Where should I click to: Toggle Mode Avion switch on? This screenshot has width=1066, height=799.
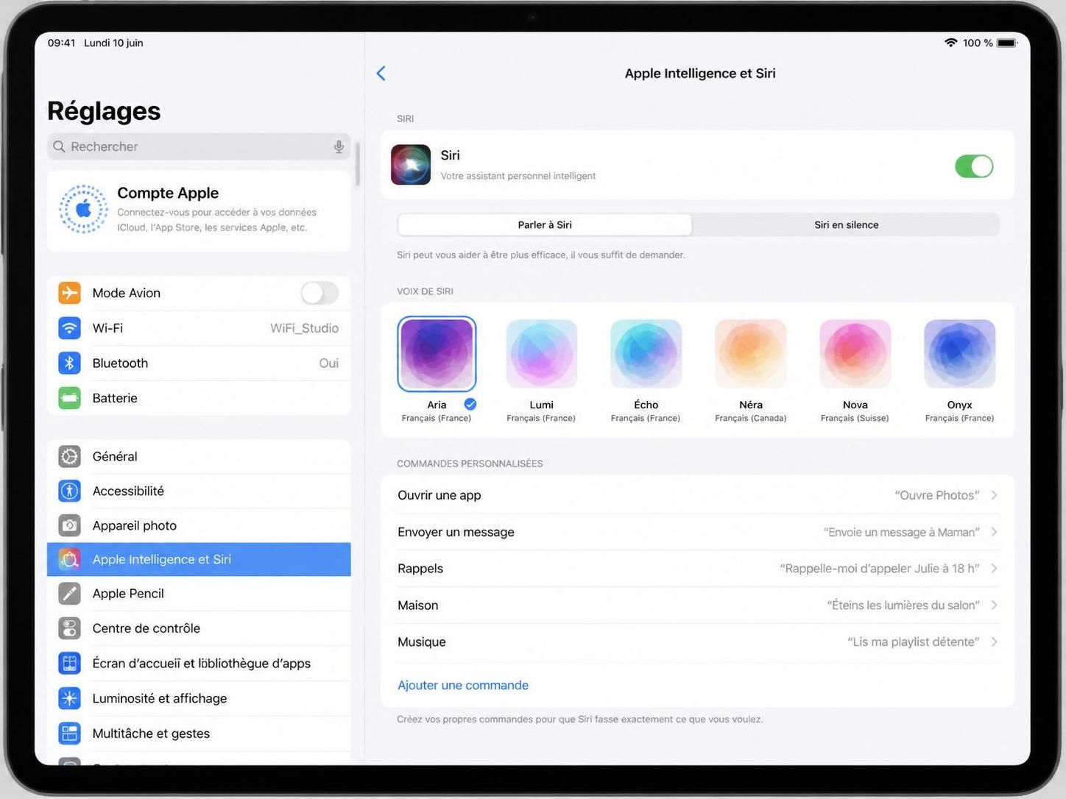[320, 293]
